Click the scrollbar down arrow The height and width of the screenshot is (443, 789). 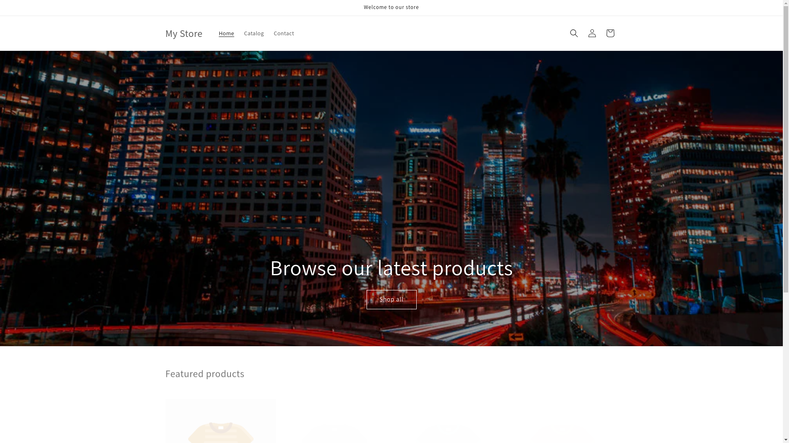[x=786, y=440]
